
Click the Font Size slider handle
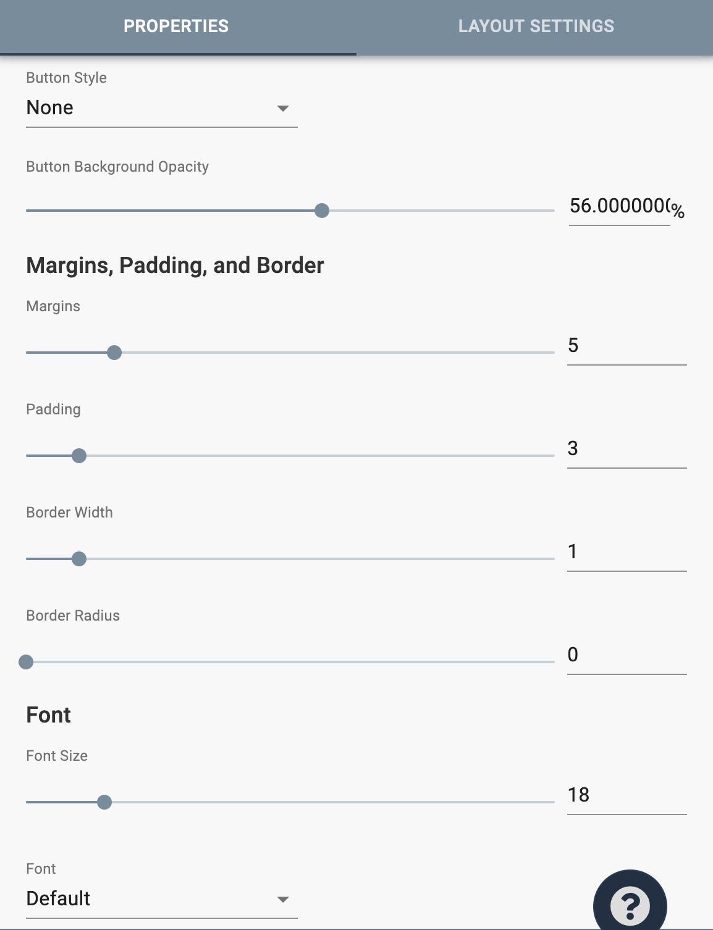tap(104, 802)
